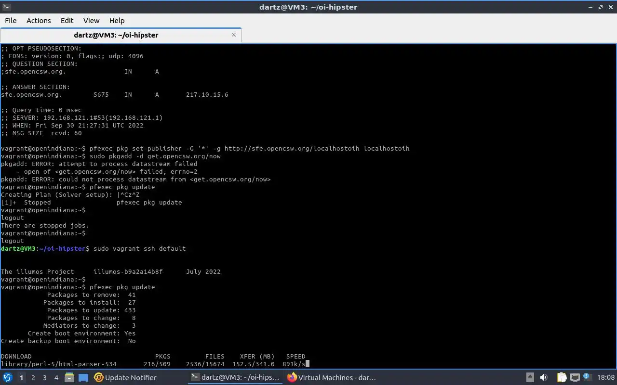Close the terminal window
Image resolution: width=617 pixels, height=385 pixels.
tap(610, 7)
